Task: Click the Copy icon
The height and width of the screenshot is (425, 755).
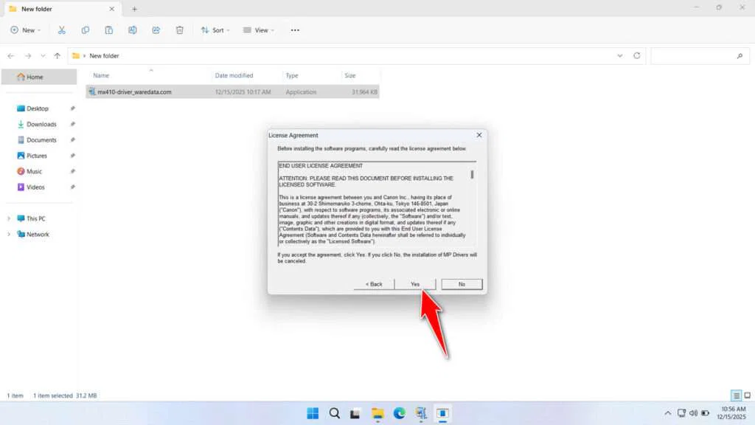Action: [86, 30]
